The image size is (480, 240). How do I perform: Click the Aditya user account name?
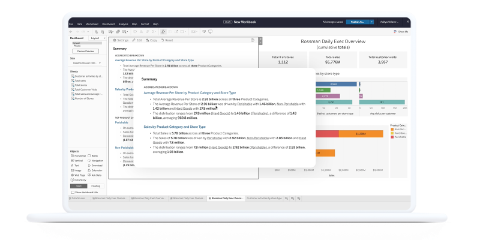(389, 22)
